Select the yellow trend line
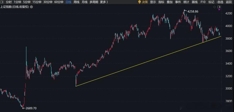This screenshot has height=112, width=234. point(148,61)
